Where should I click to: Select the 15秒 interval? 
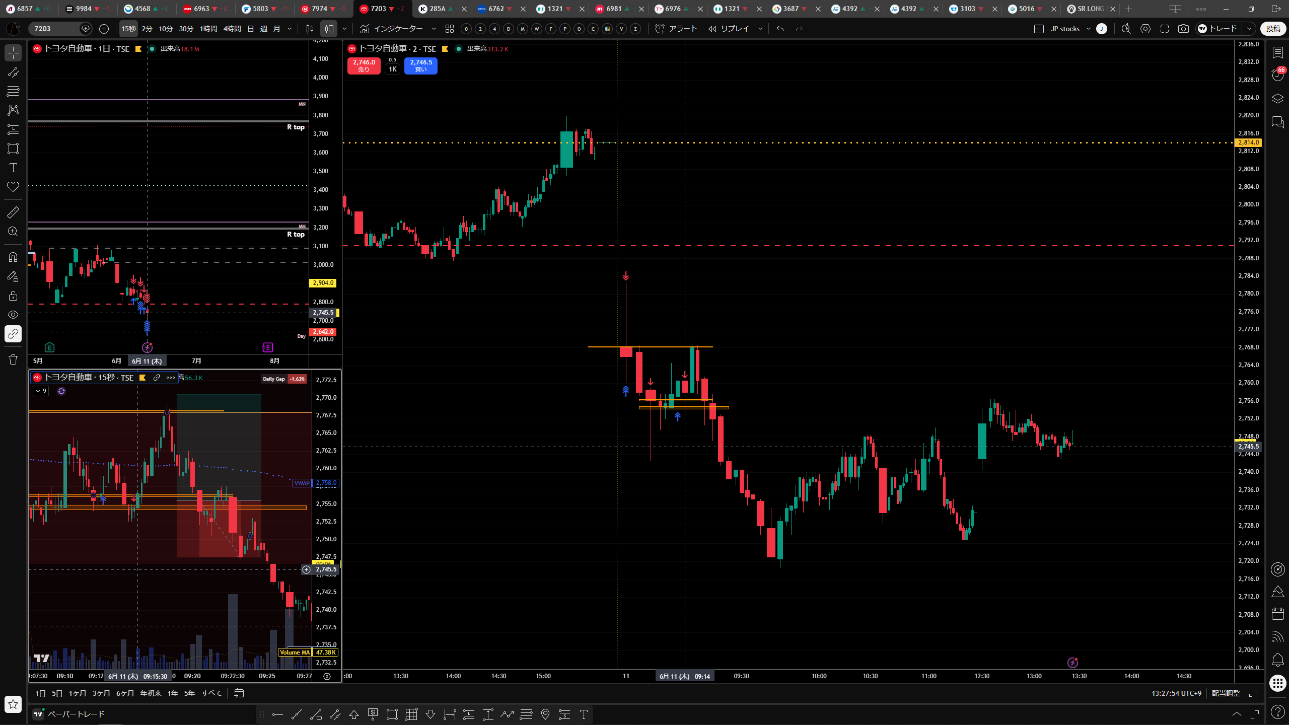pyautogui.click(x=128, y=29)
